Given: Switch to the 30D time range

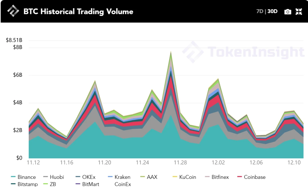Looking at the screenshot, I should (272, 11).
